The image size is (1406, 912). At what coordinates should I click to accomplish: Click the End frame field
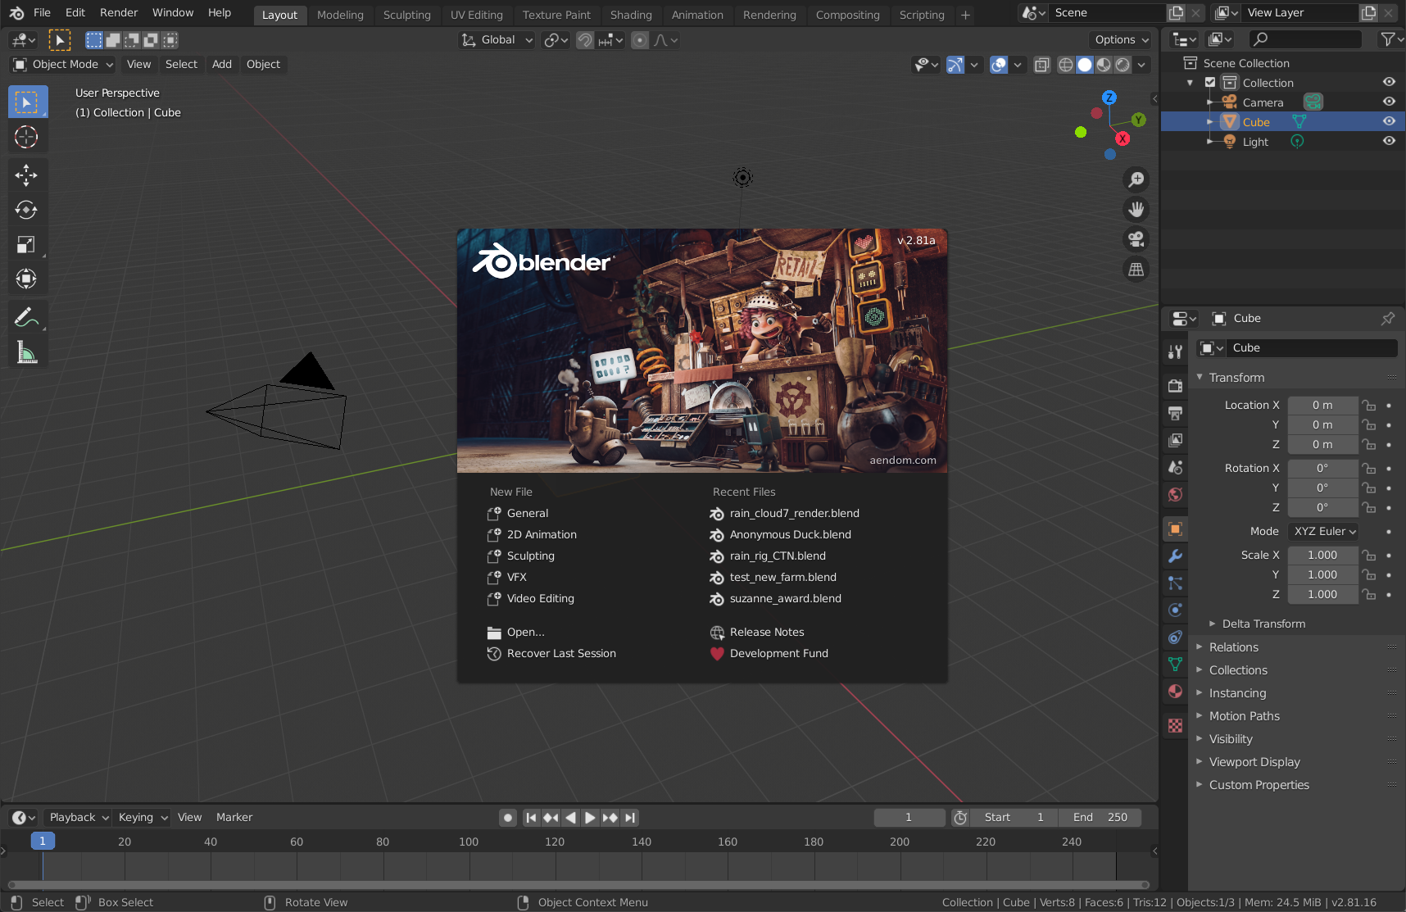pos(1100,818)
